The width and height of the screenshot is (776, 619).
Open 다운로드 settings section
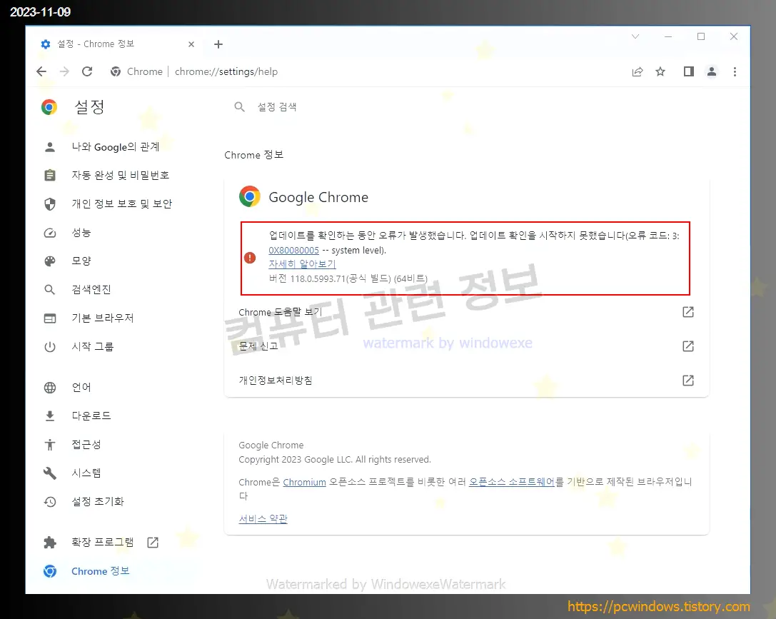pos(91,416)
